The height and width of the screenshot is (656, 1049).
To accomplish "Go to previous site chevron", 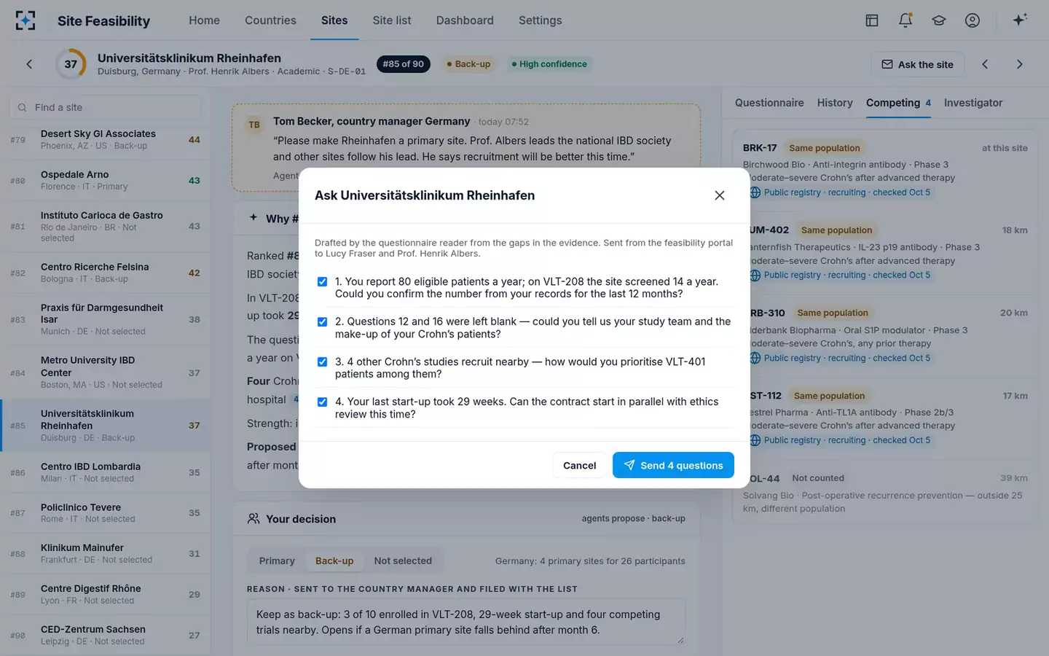I will pos(985,64).
